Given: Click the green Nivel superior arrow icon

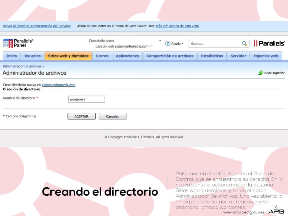Looking at the screenshot, I should pos(260,73).
